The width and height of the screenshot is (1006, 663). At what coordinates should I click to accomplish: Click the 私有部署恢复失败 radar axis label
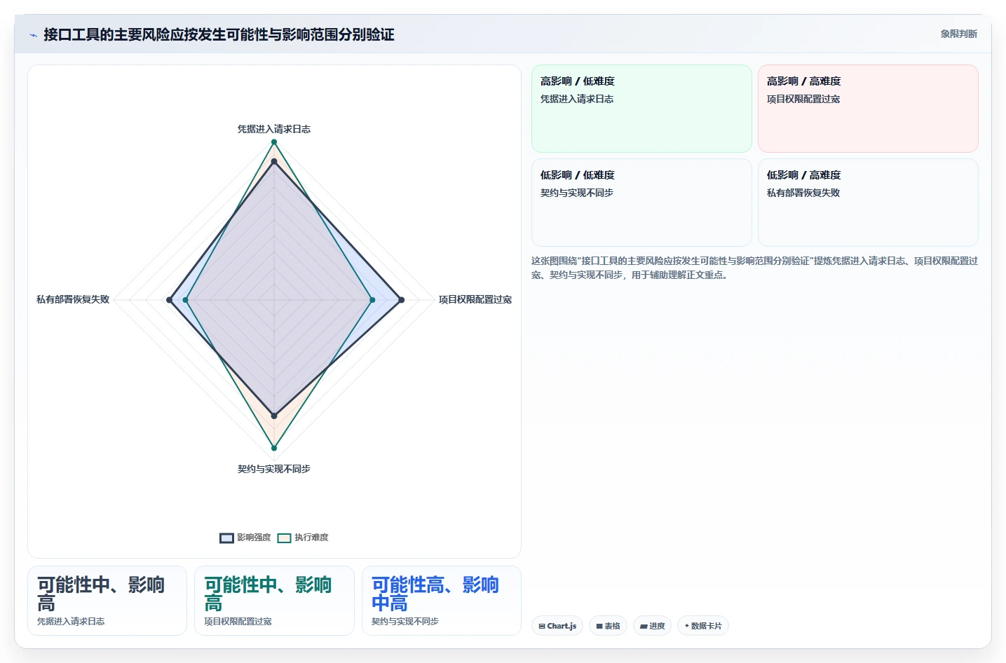coord(73,299)
